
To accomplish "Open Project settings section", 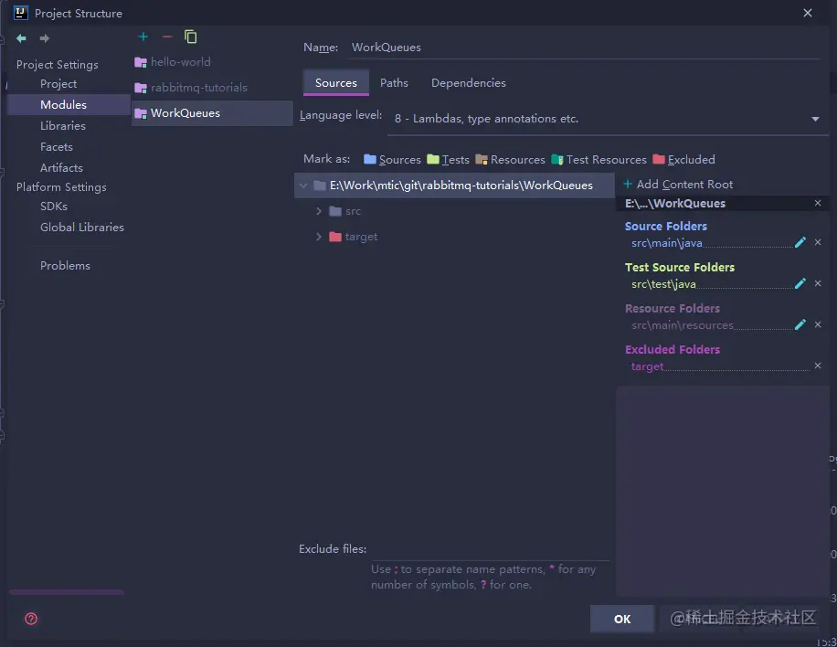I will (58, 84).
